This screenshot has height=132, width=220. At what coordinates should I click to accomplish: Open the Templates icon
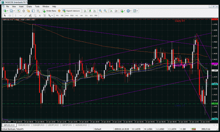[x=134, y=11]
